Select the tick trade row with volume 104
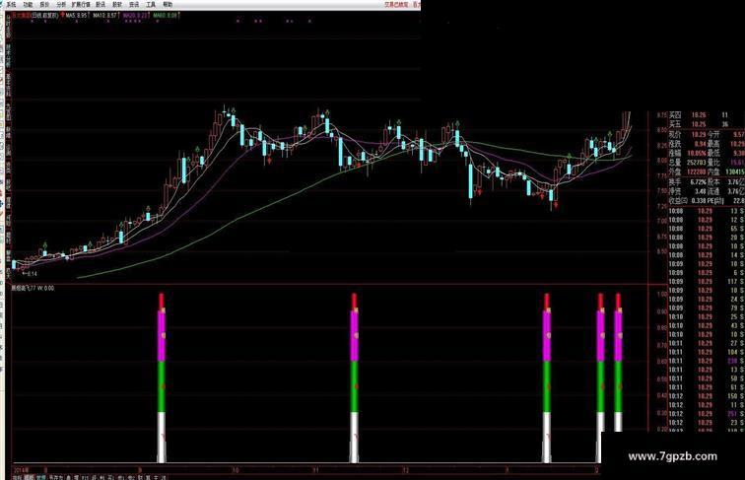 [x=707, y=352]
